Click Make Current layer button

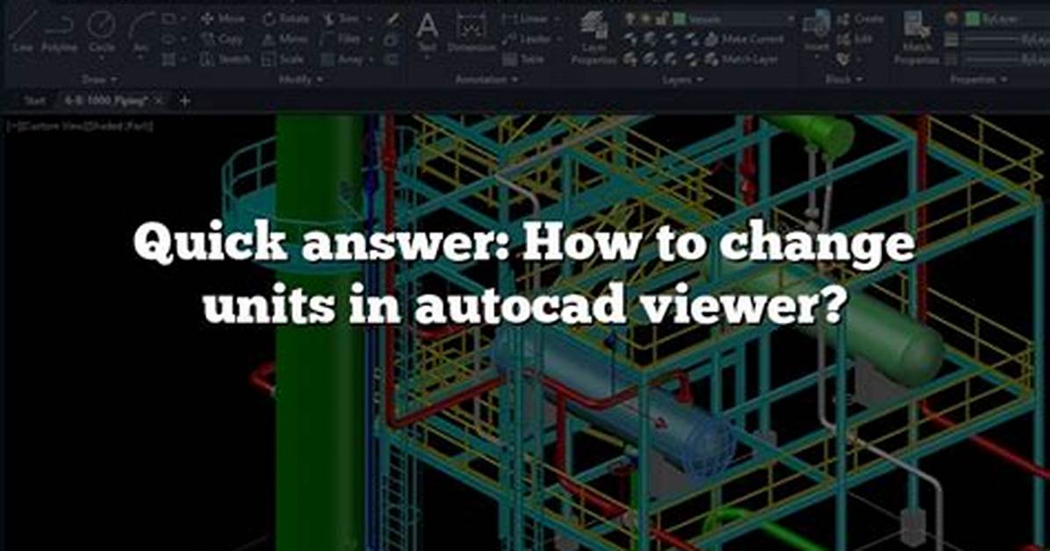(x=744, y=39)
